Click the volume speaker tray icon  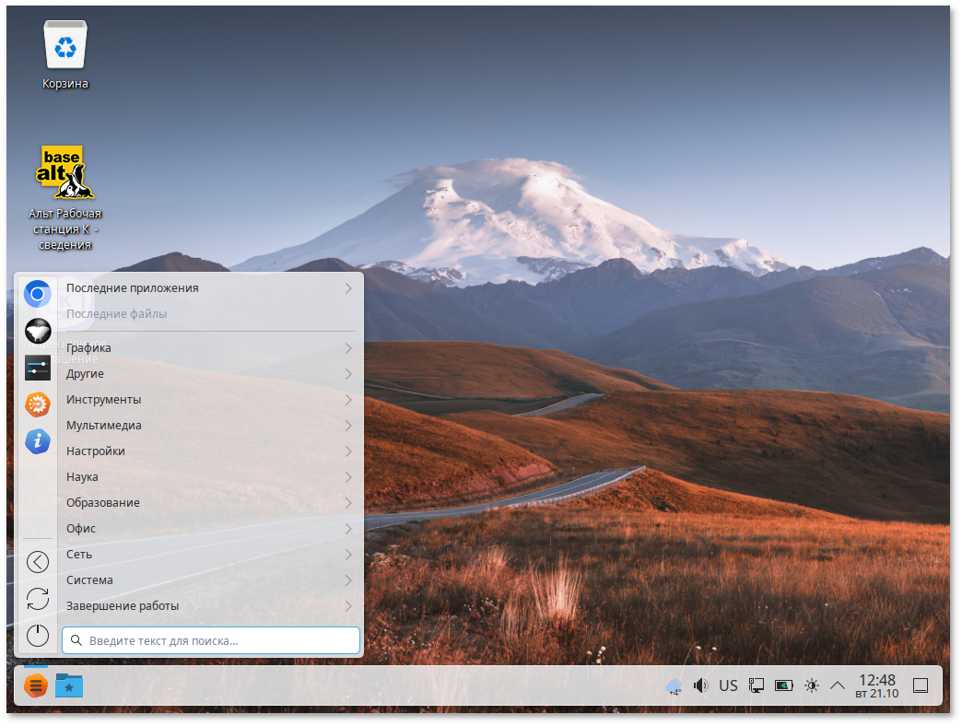pyautogui.click(x=700, y=685)
